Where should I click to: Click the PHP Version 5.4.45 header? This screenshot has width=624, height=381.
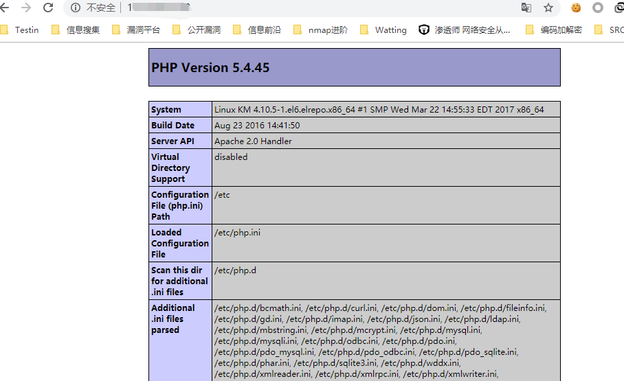210,67
